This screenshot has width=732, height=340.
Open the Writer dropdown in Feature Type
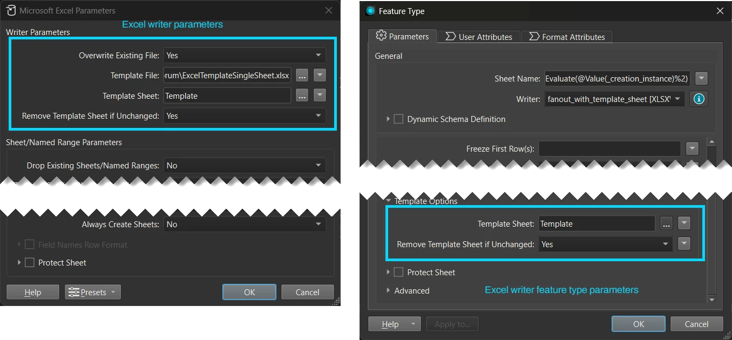[x=615, y=99]
